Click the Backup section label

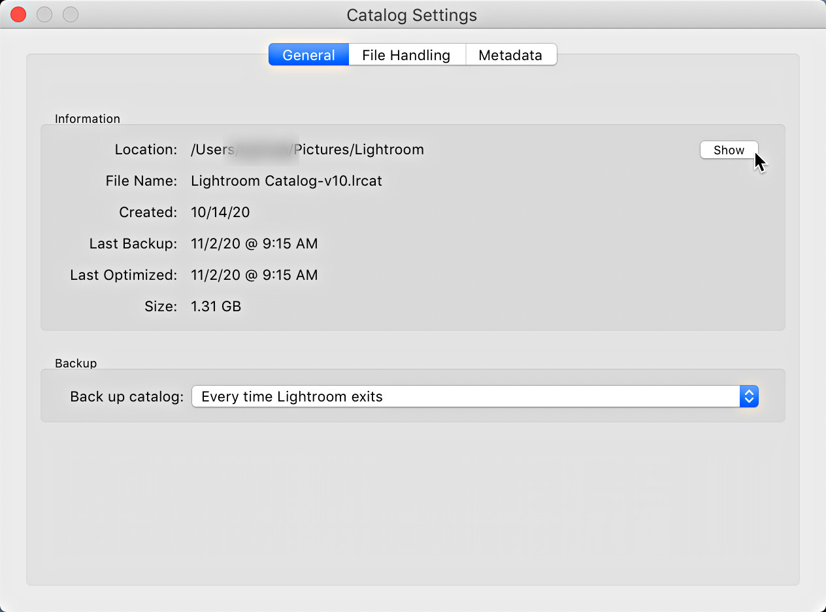tap(75, 363)
